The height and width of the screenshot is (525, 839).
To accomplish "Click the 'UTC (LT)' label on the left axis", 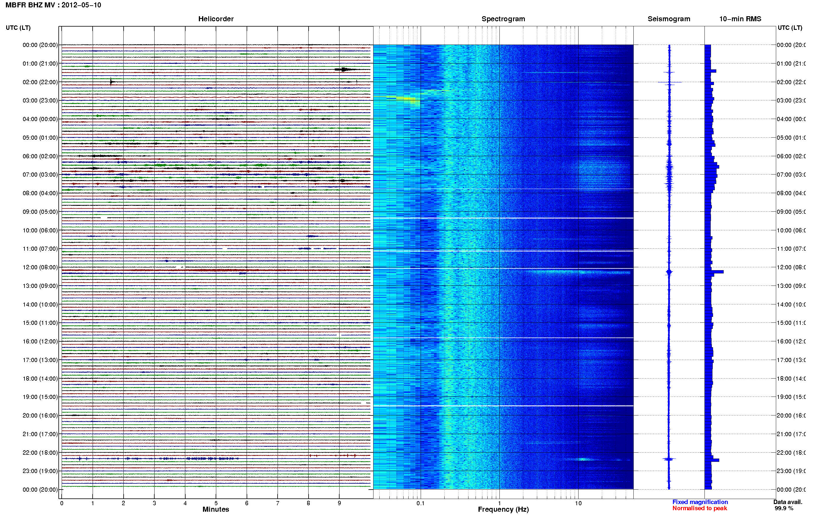I will (x=18, y=28).
